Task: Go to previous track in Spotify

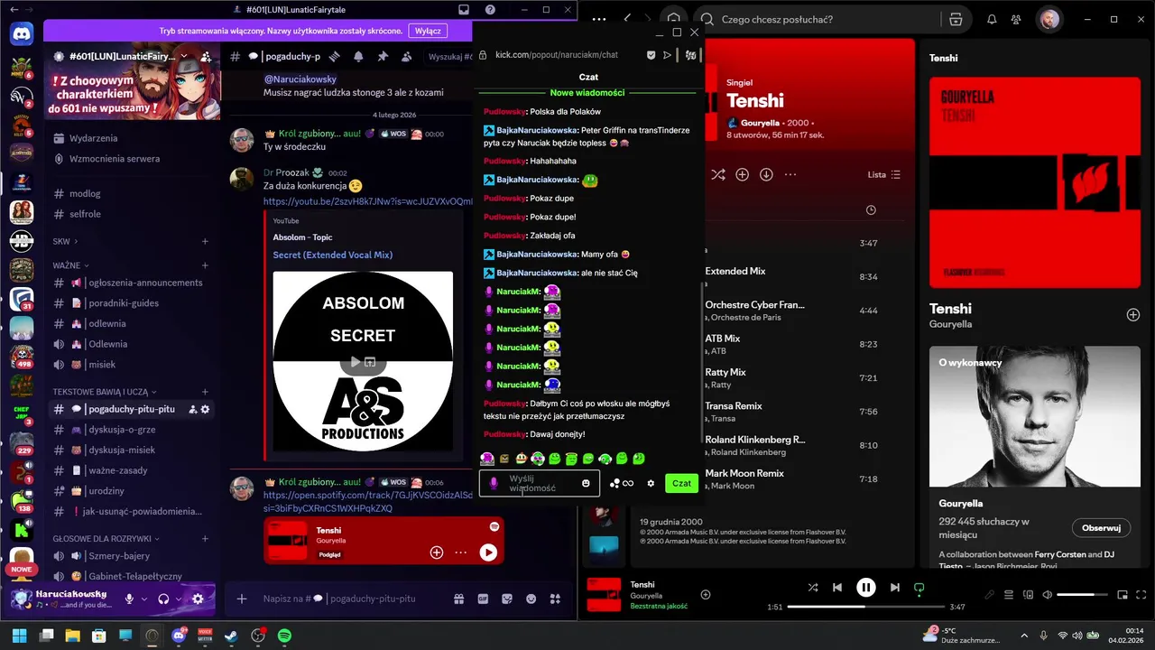Action: click(x=837, y=587)
